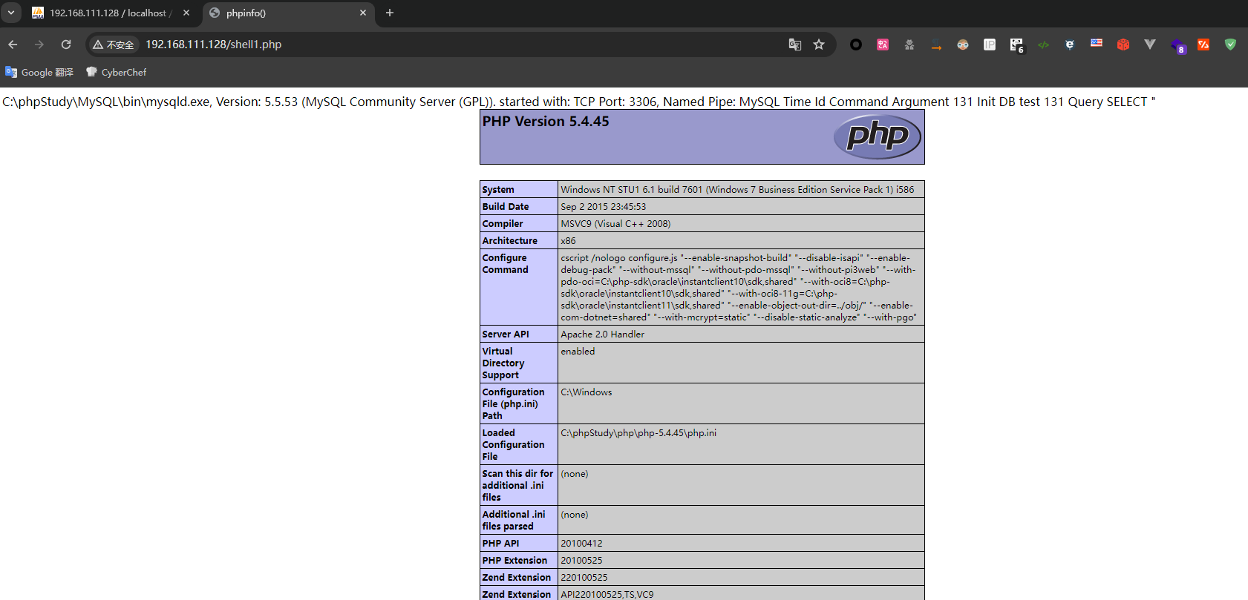Click the 'Sep 2 2015 23:45:53' build date

tap(604, 207)
